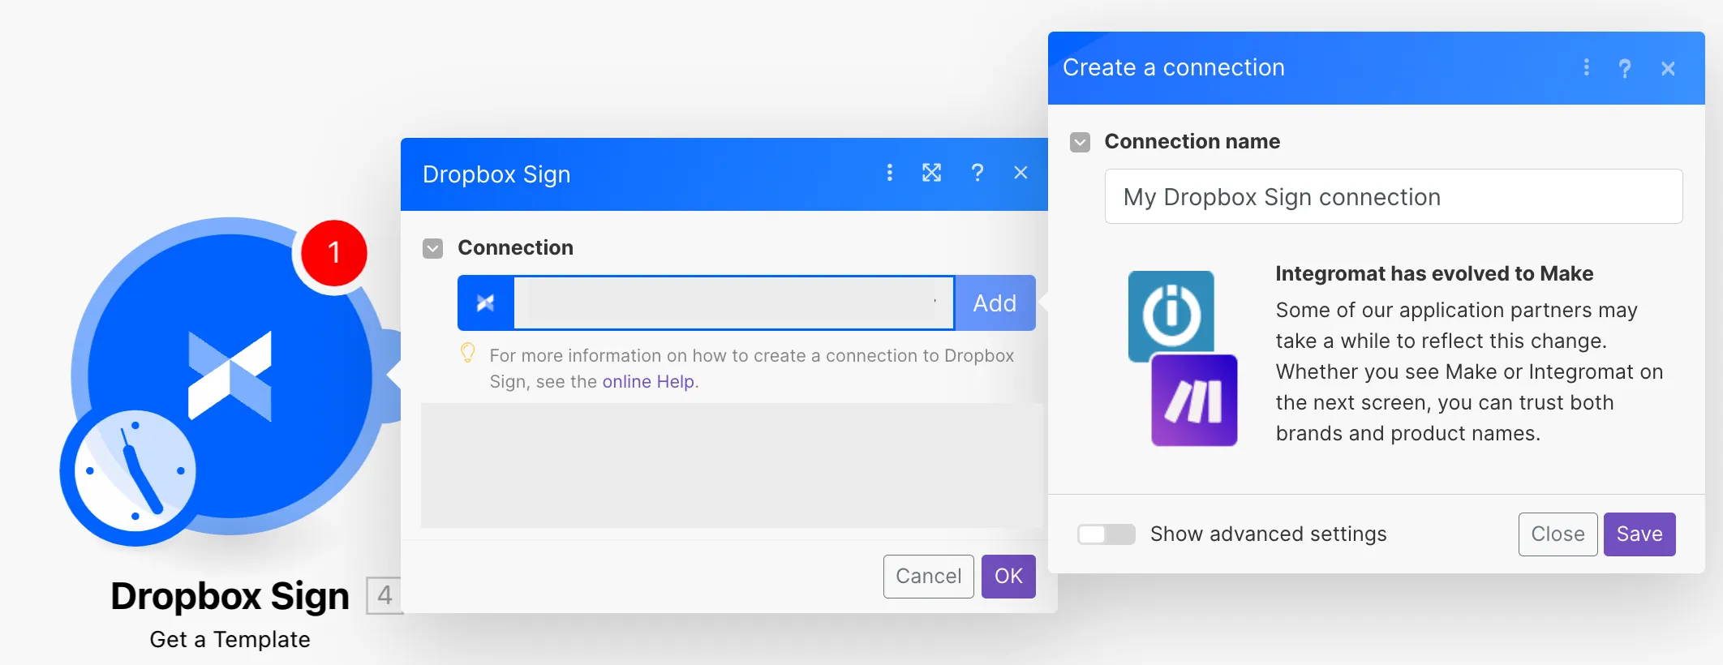The image size is (1723, 665).
Task: Click the red notification badge showing 1
Action: point(333,253)
